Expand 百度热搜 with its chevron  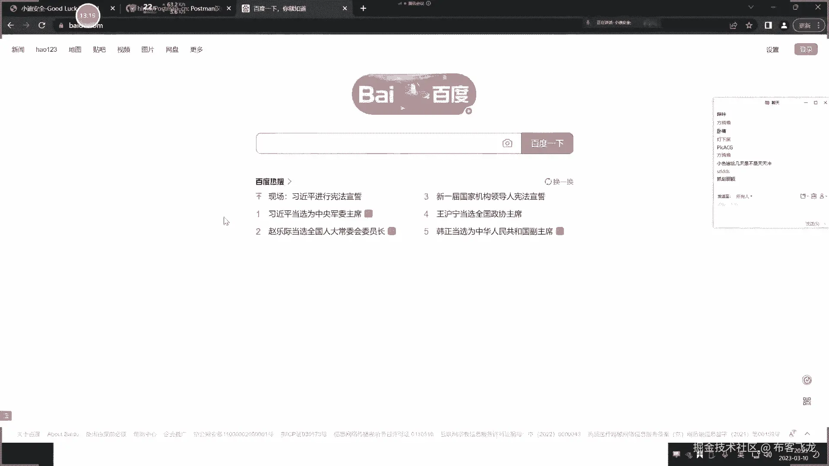coord(290,182)
